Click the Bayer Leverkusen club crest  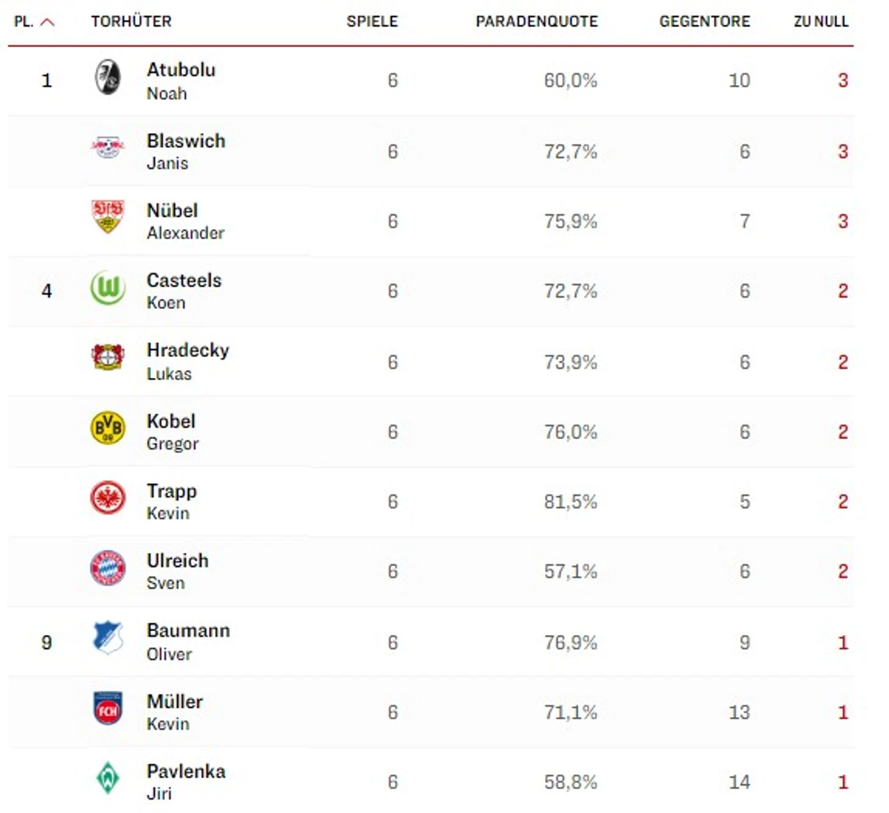[x=108, y=357]
